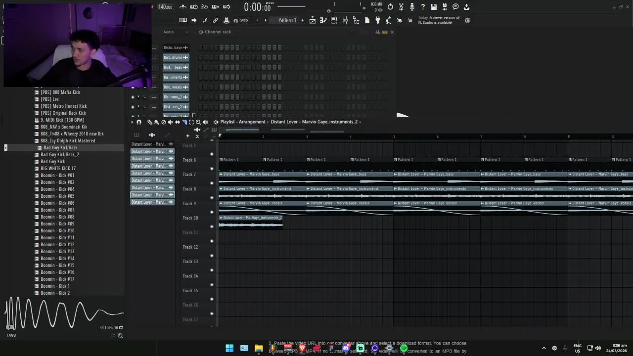The image size is (633, 356).
Task: Open playlist options arrow left of magnet
Action: point(132,122)
